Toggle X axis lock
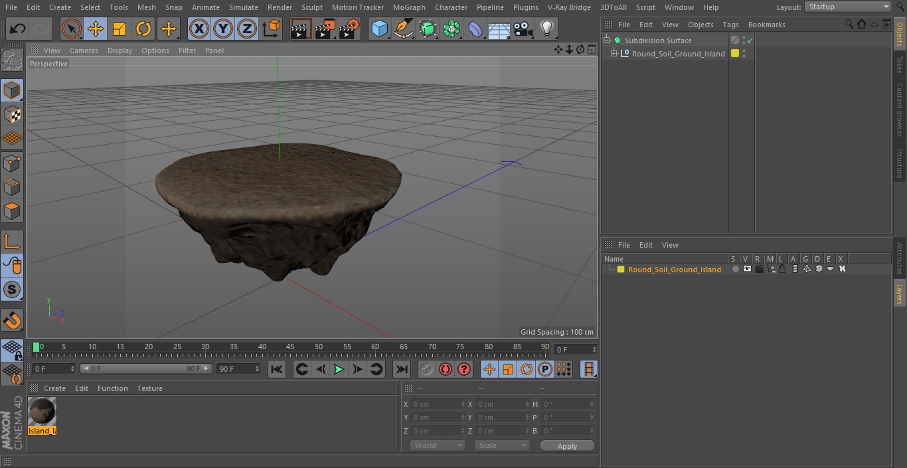Viewport: 907px width, 468px height. (x=199, y=29)
